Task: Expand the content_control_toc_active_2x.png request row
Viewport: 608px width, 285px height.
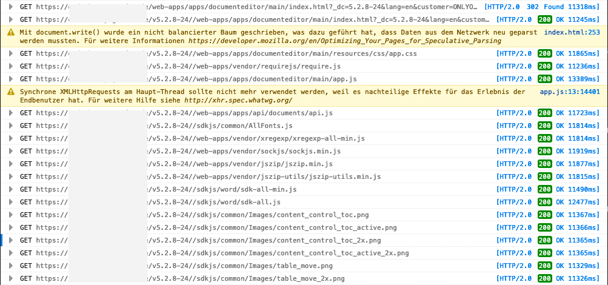Action: point(11,253)
